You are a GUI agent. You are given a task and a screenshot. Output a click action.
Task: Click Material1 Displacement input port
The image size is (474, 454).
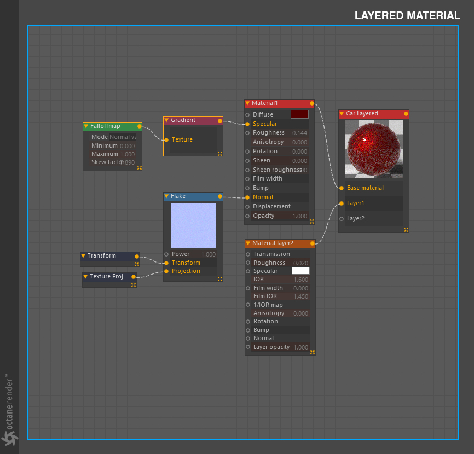coord(247,207)
